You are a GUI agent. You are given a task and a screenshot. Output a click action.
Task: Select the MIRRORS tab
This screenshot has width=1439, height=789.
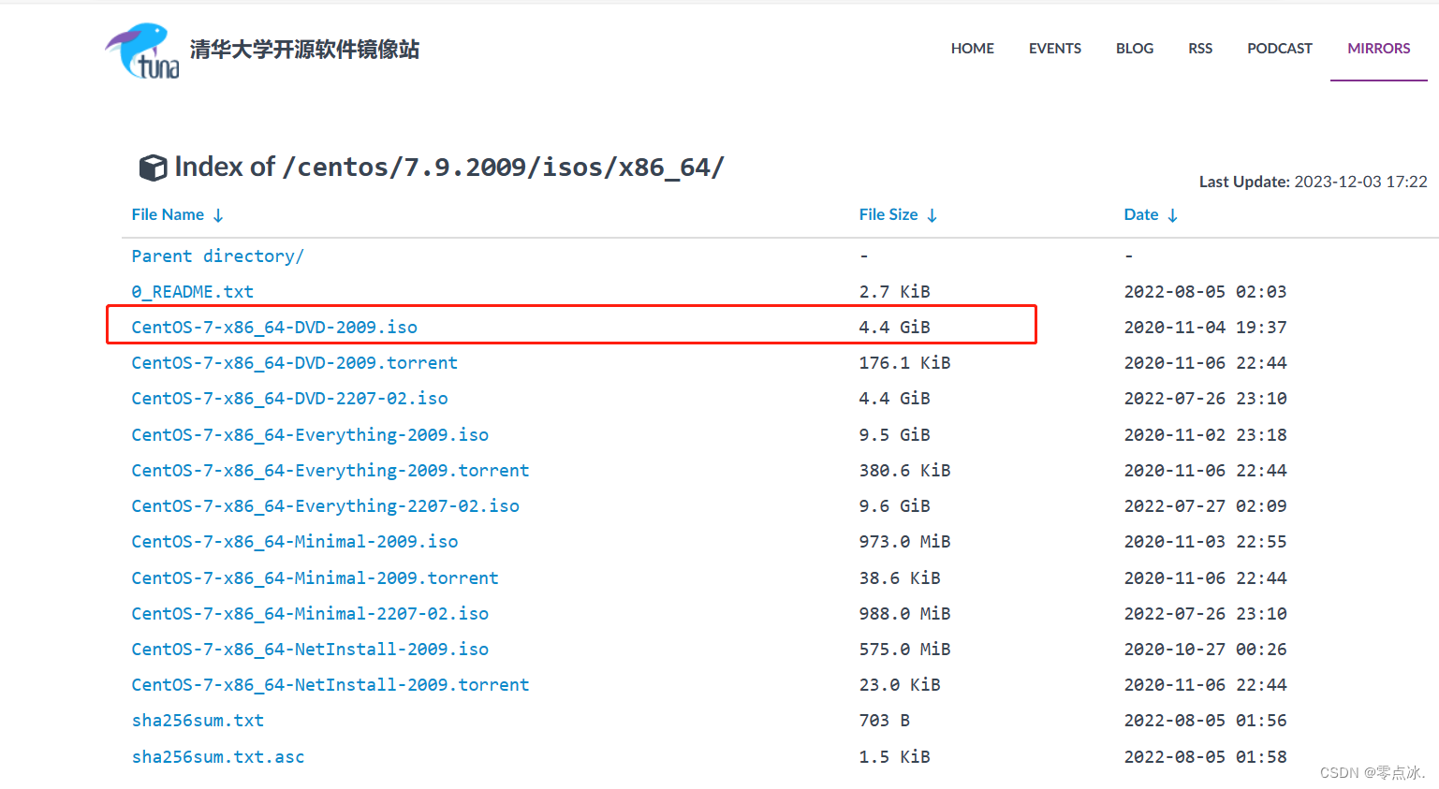(x=1379, y=49)
